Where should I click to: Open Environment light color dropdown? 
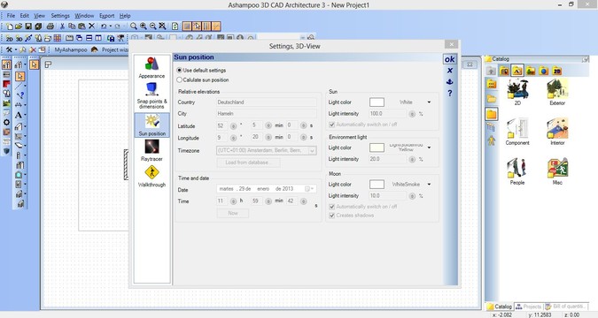point(429,148)
